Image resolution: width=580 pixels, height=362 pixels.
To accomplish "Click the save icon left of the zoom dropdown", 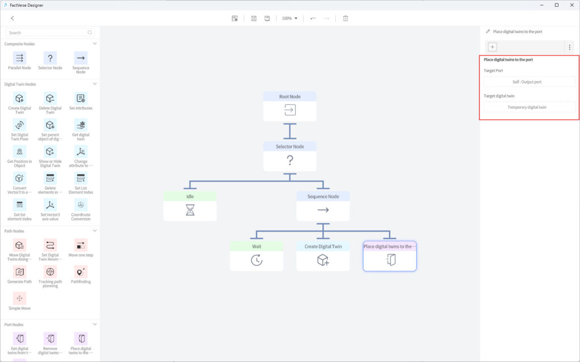I will pos(267,18).
